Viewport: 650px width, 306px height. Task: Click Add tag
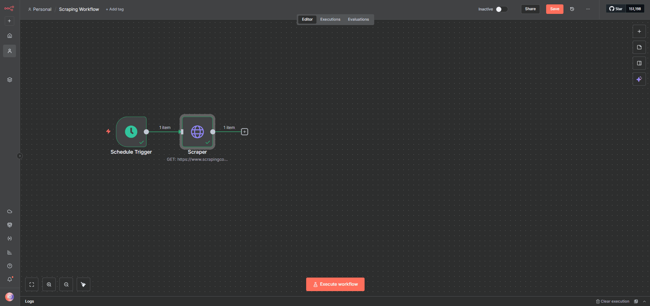click(x=115, y=9)
